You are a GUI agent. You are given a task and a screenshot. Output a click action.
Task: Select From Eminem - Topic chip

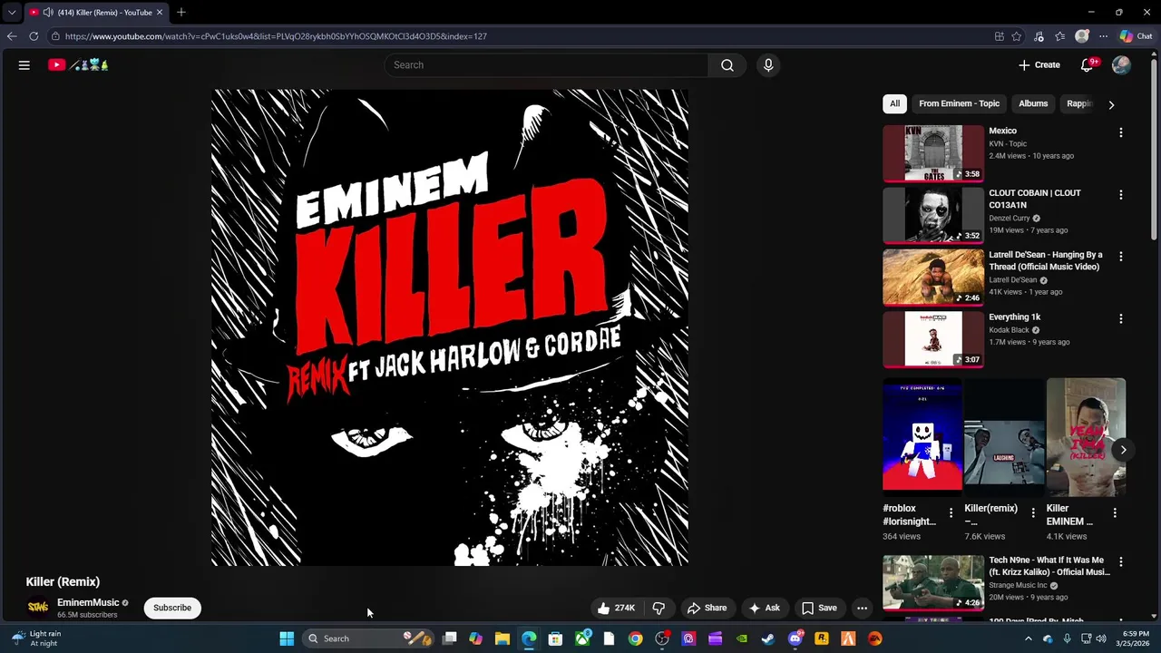point(959,103)
